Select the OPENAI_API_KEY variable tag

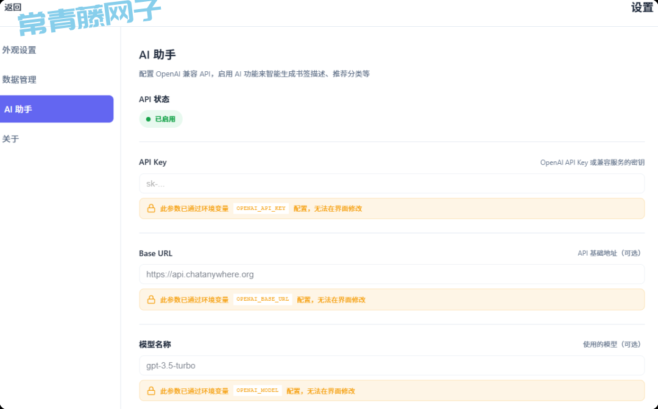(261, 208)
